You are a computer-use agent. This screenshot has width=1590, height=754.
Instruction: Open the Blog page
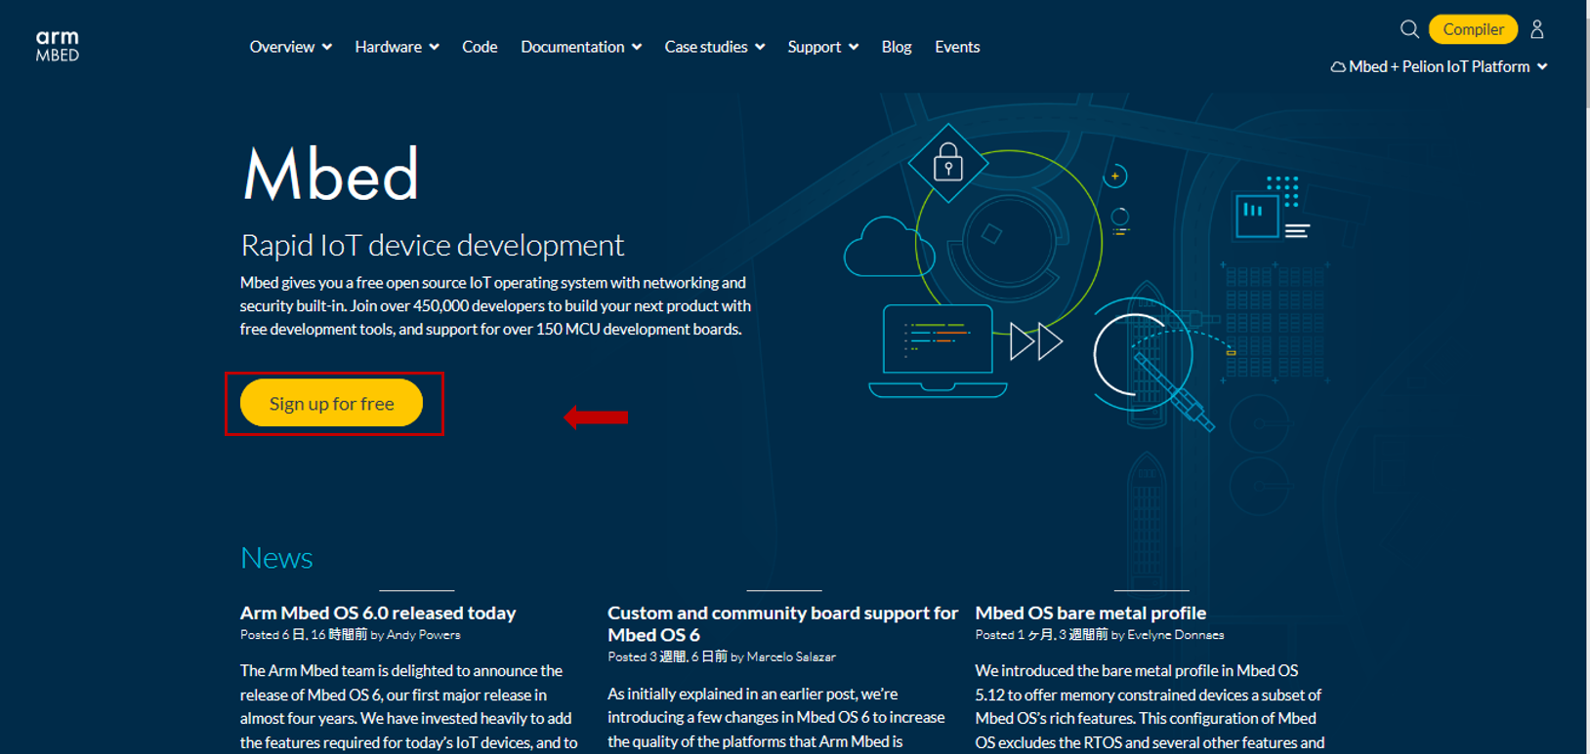[896, 47]
